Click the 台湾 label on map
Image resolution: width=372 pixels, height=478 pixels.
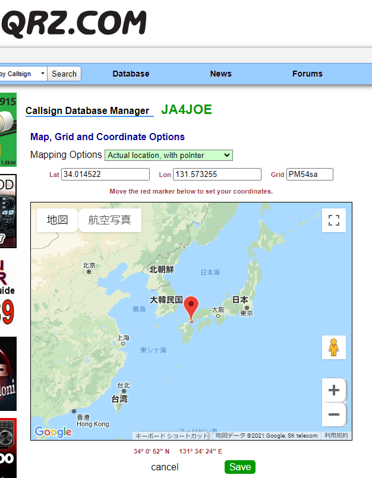tap(119, 398)
